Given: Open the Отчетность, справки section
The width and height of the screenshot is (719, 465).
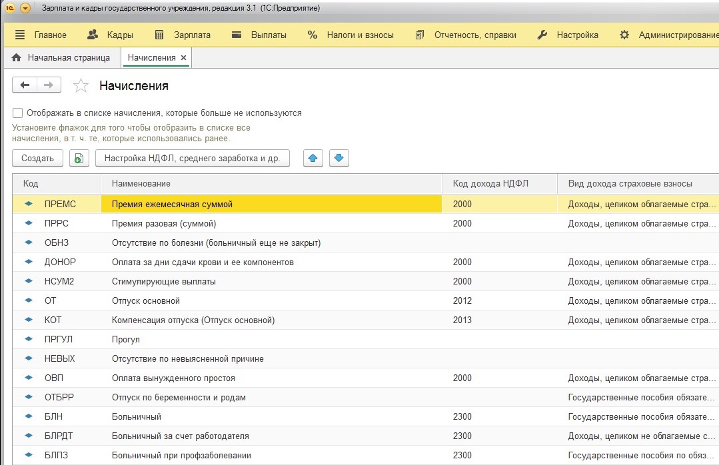Looking at the screenshot, I should (x=475, y=35).
